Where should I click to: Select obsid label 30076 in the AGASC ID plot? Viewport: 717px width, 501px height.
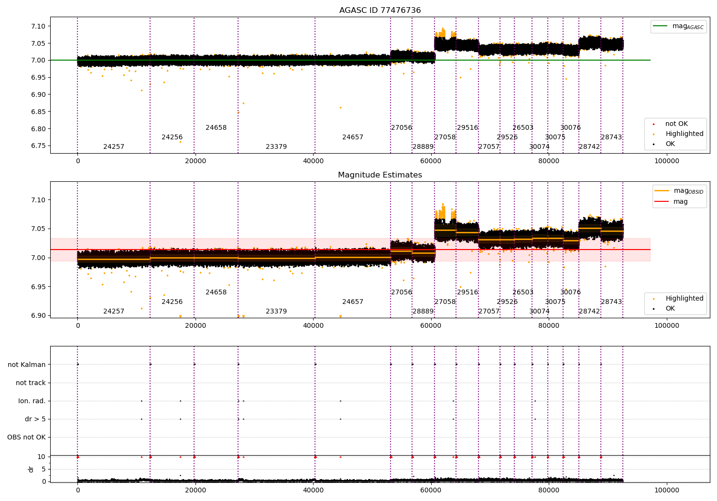(571, 128)
